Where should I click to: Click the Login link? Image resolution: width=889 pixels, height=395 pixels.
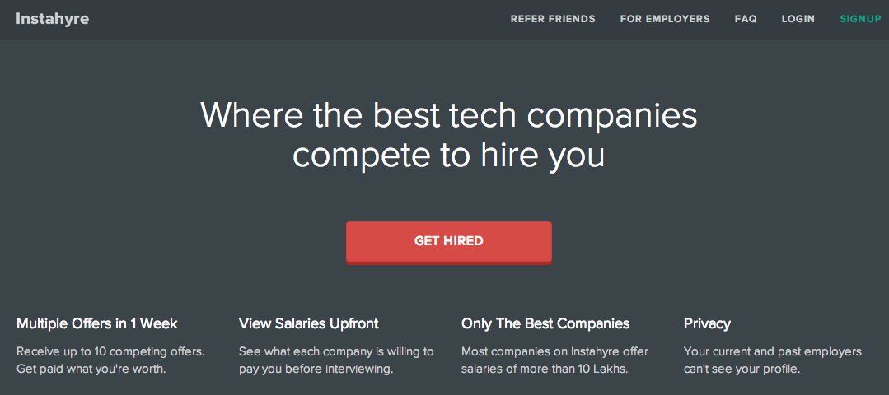(798, 19)
